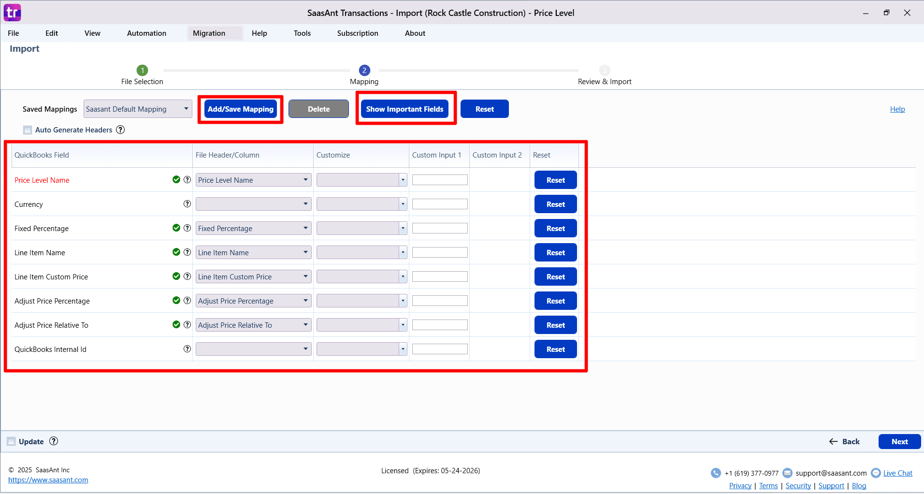Open help icon for QuickBooks Internal Id
Screen dimensions: 924x494
pyautogui.click(x=187, y=349)
